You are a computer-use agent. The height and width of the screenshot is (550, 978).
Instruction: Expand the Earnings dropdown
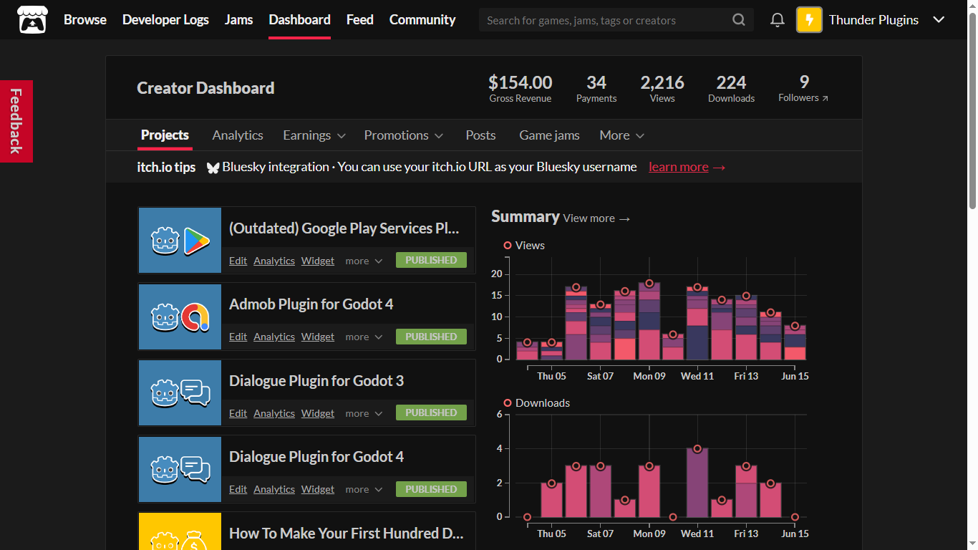(314, 135)
